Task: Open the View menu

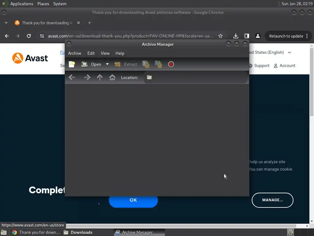Action: (105, 53)
